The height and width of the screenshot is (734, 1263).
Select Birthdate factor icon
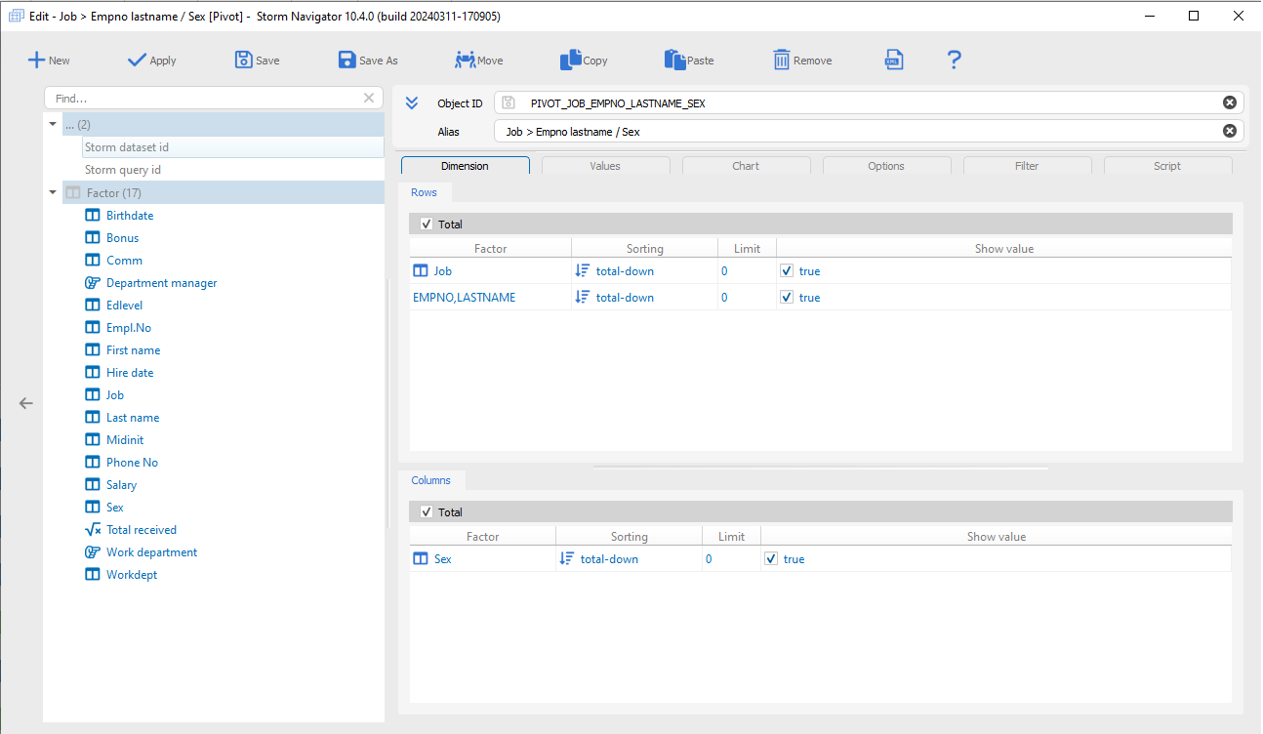[93, 216]
